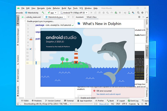Screen dimensions: 167x111
Task: Click the MainActivity breadcrumb in navigation bar
Action: [x=32, y=13]
